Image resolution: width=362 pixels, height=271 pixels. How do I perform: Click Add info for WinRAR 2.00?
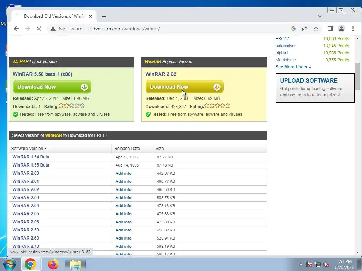[x=123, y=173]
